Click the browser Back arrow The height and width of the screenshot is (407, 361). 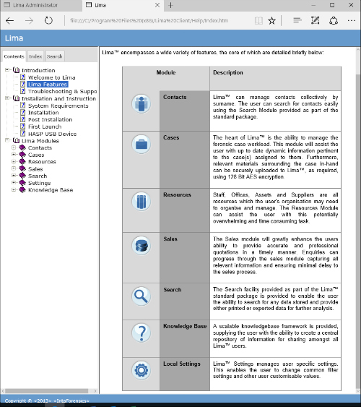[10, 20]
